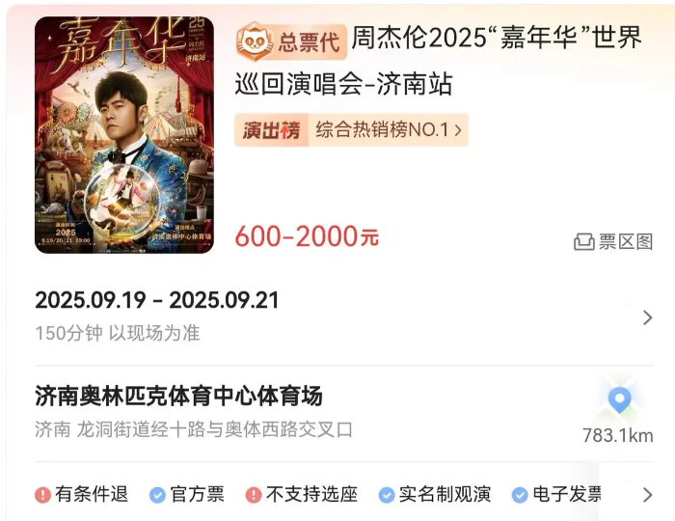Click the 不支持选座 label text
Screen dimensions: 675x521
coord(311,494)
